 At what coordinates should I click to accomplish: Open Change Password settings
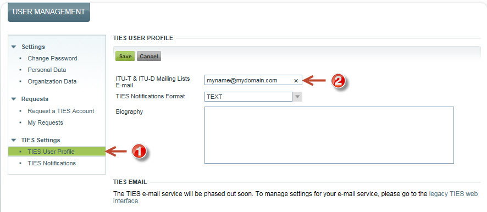pos(52,58)
